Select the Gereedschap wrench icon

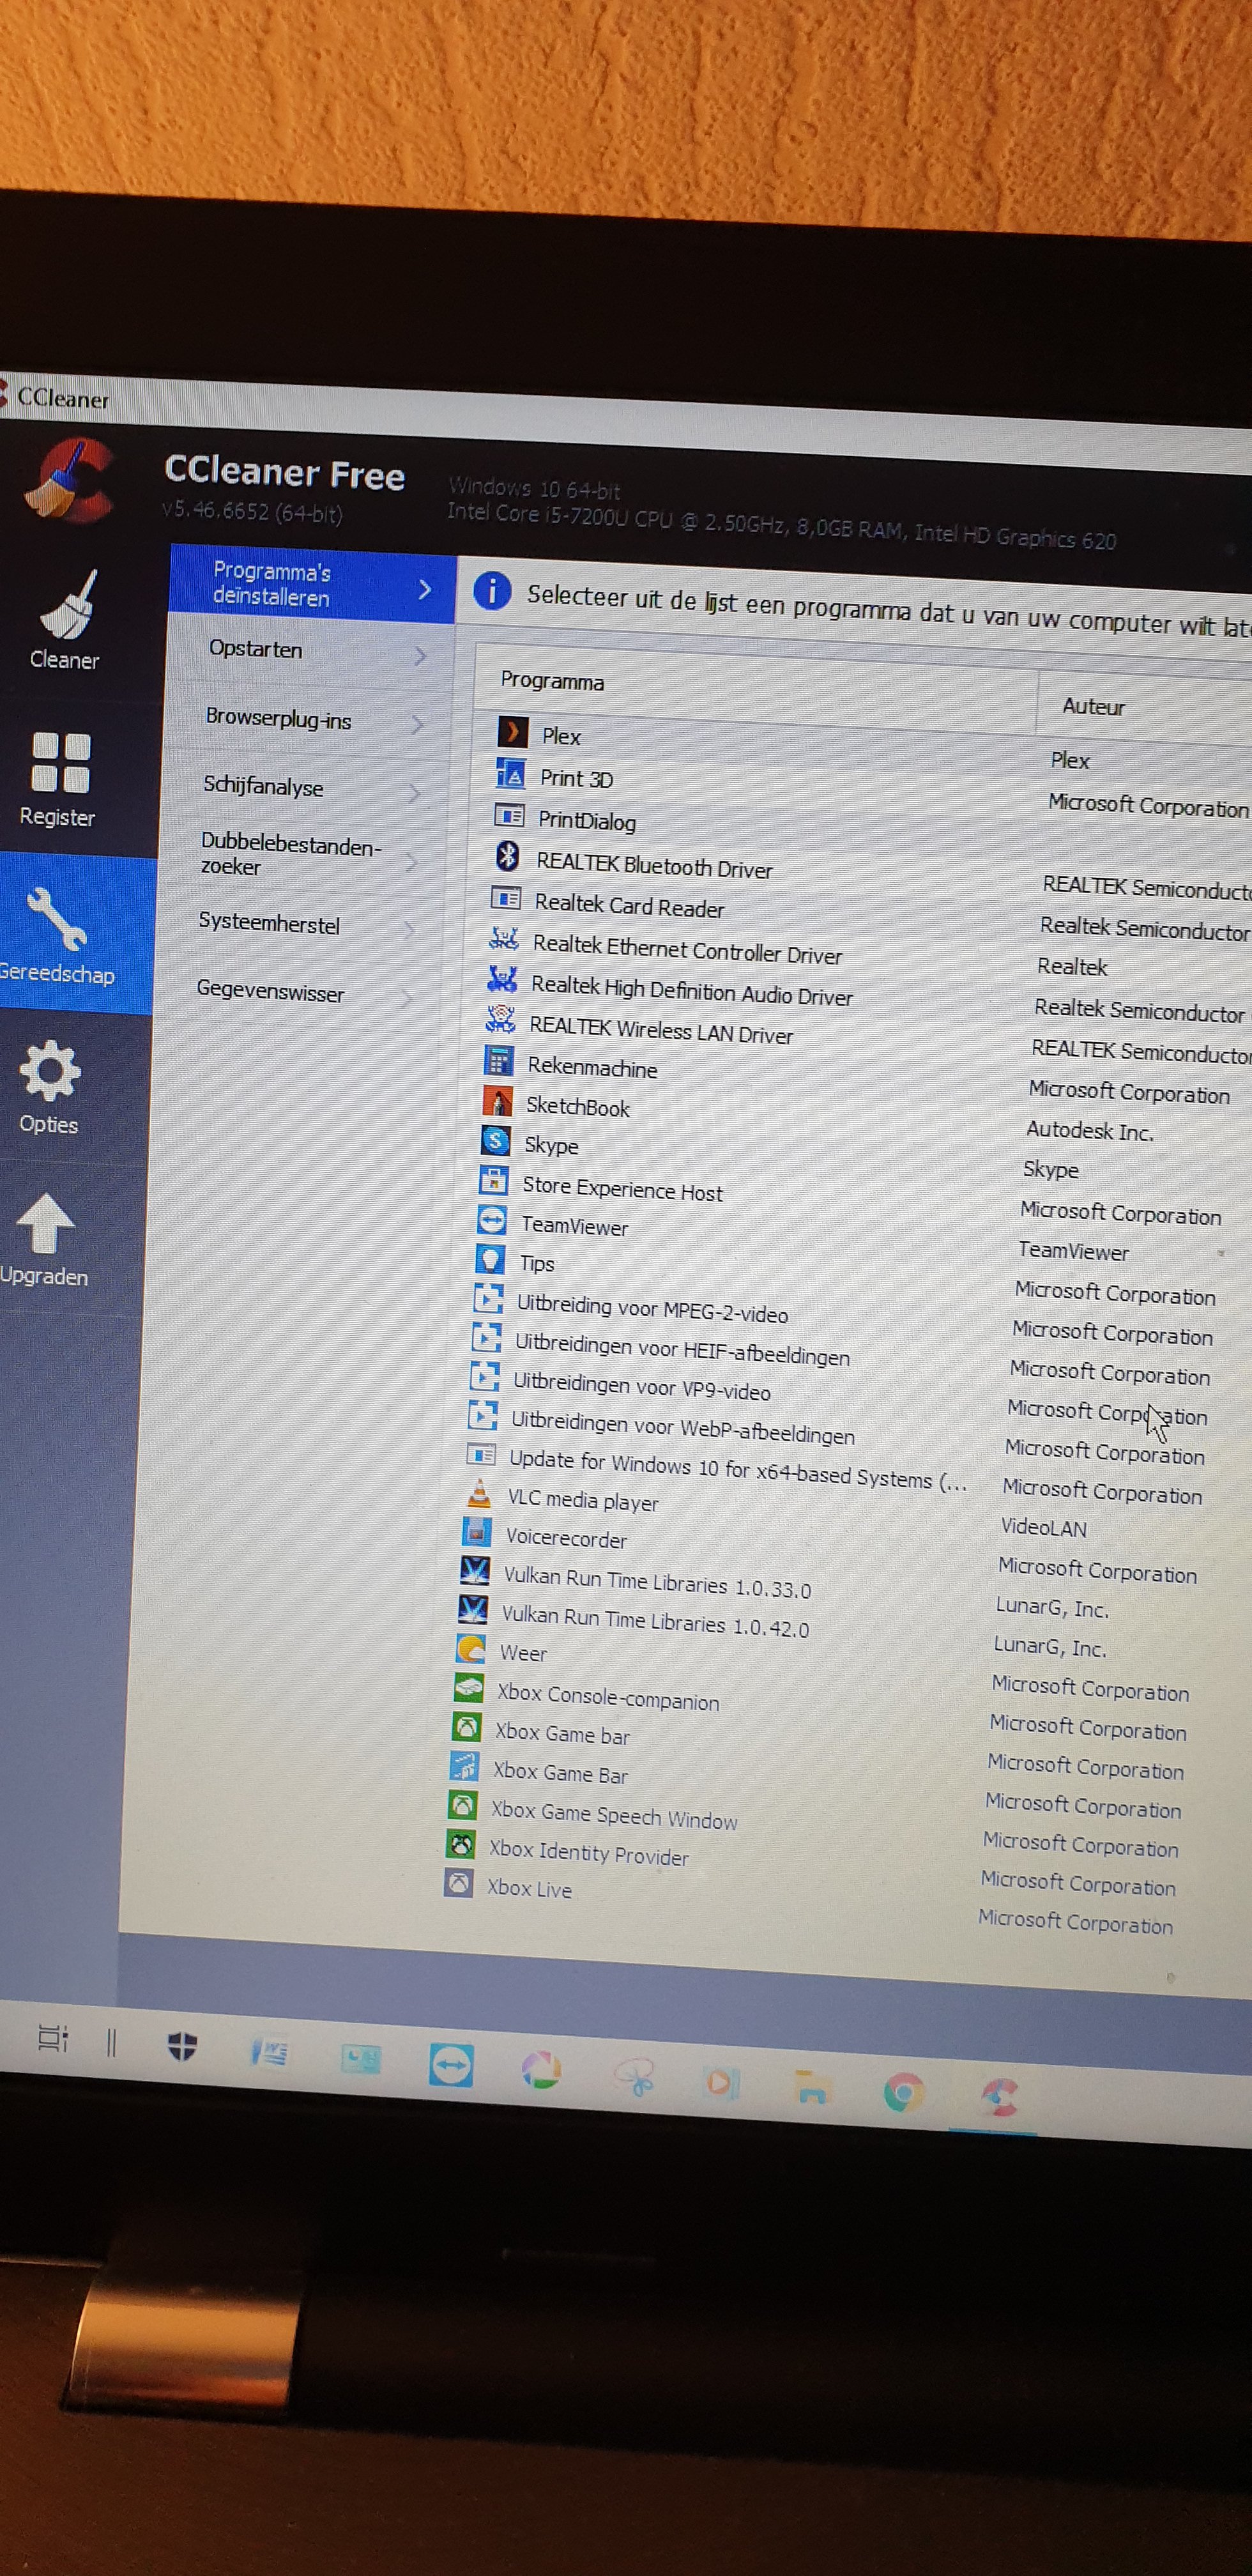[58, 918]
